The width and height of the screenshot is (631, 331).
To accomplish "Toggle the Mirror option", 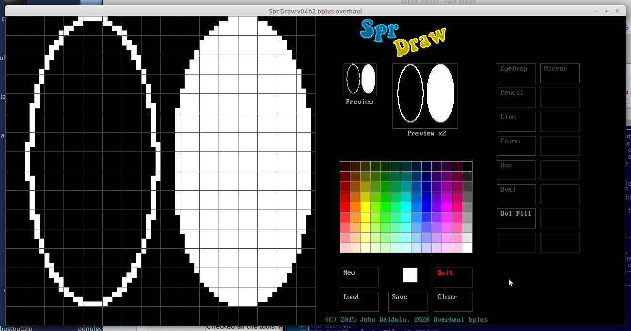I will click(x=560, y=73).
